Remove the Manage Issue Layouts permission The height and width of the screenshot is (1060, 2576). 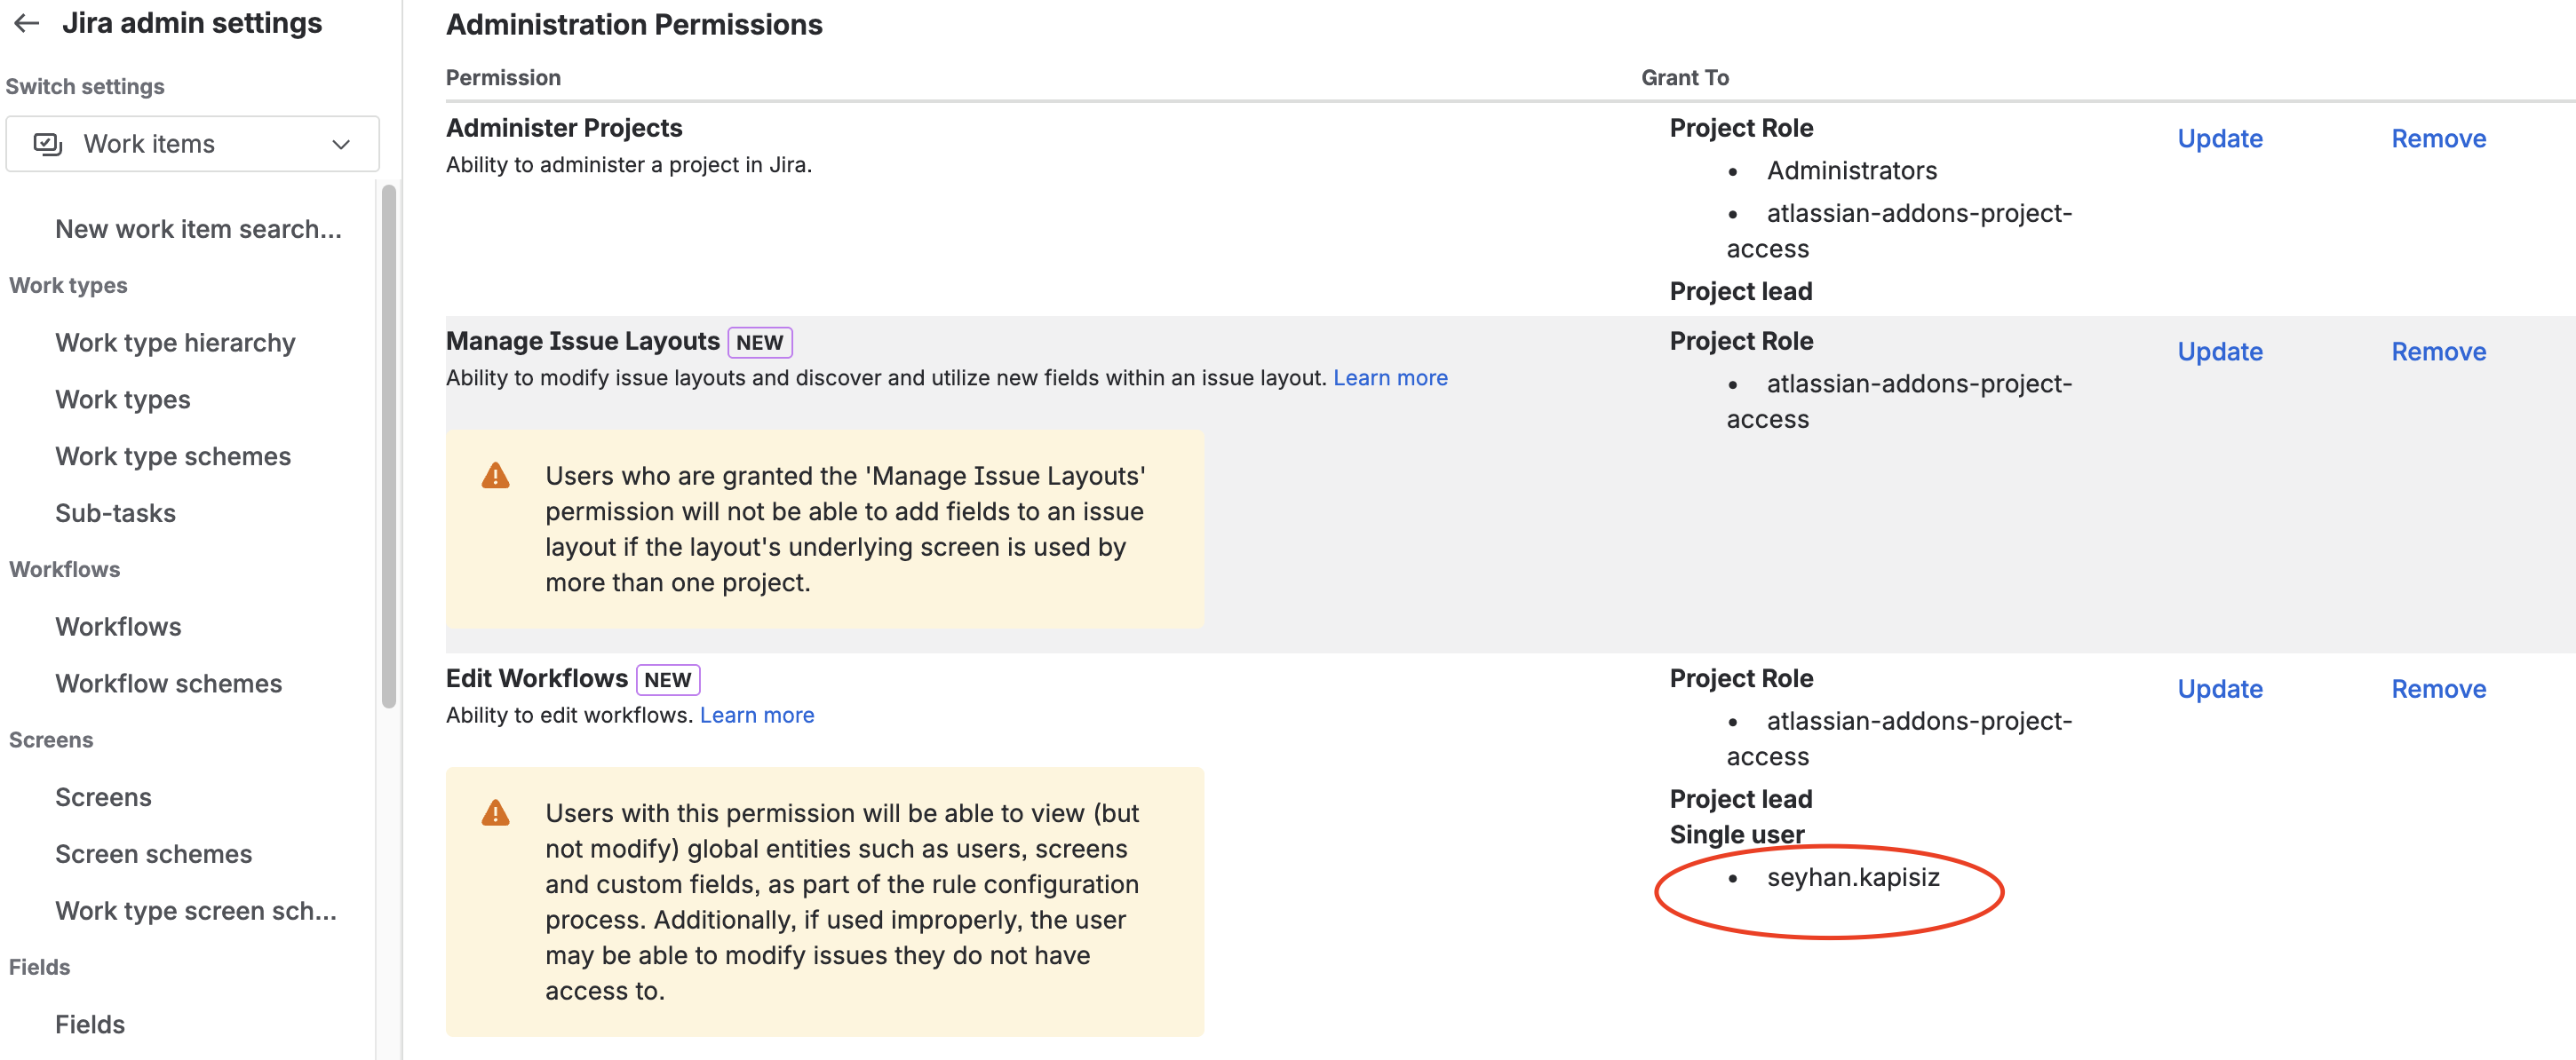2438,352
